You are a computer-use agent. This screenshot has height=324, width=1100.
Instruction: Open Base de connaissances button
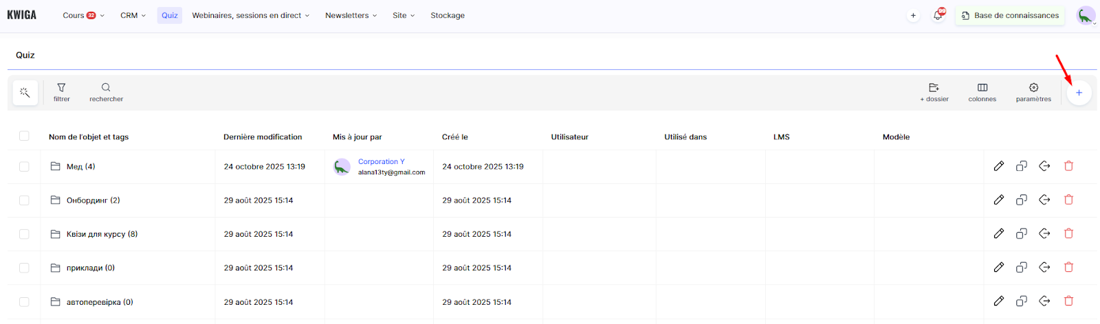click(1010, 15)
